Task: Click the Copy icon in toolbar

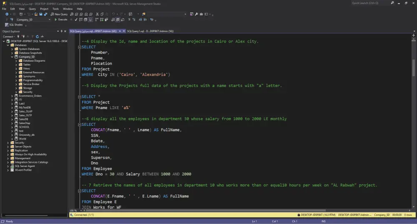Action: (102, 14)
